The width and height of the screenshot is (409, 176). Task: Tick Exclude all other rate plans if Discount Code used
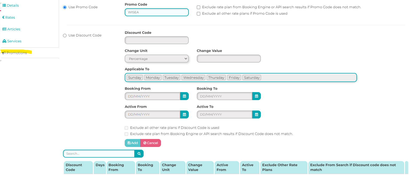pyautogui.click(x=127, y=128)
